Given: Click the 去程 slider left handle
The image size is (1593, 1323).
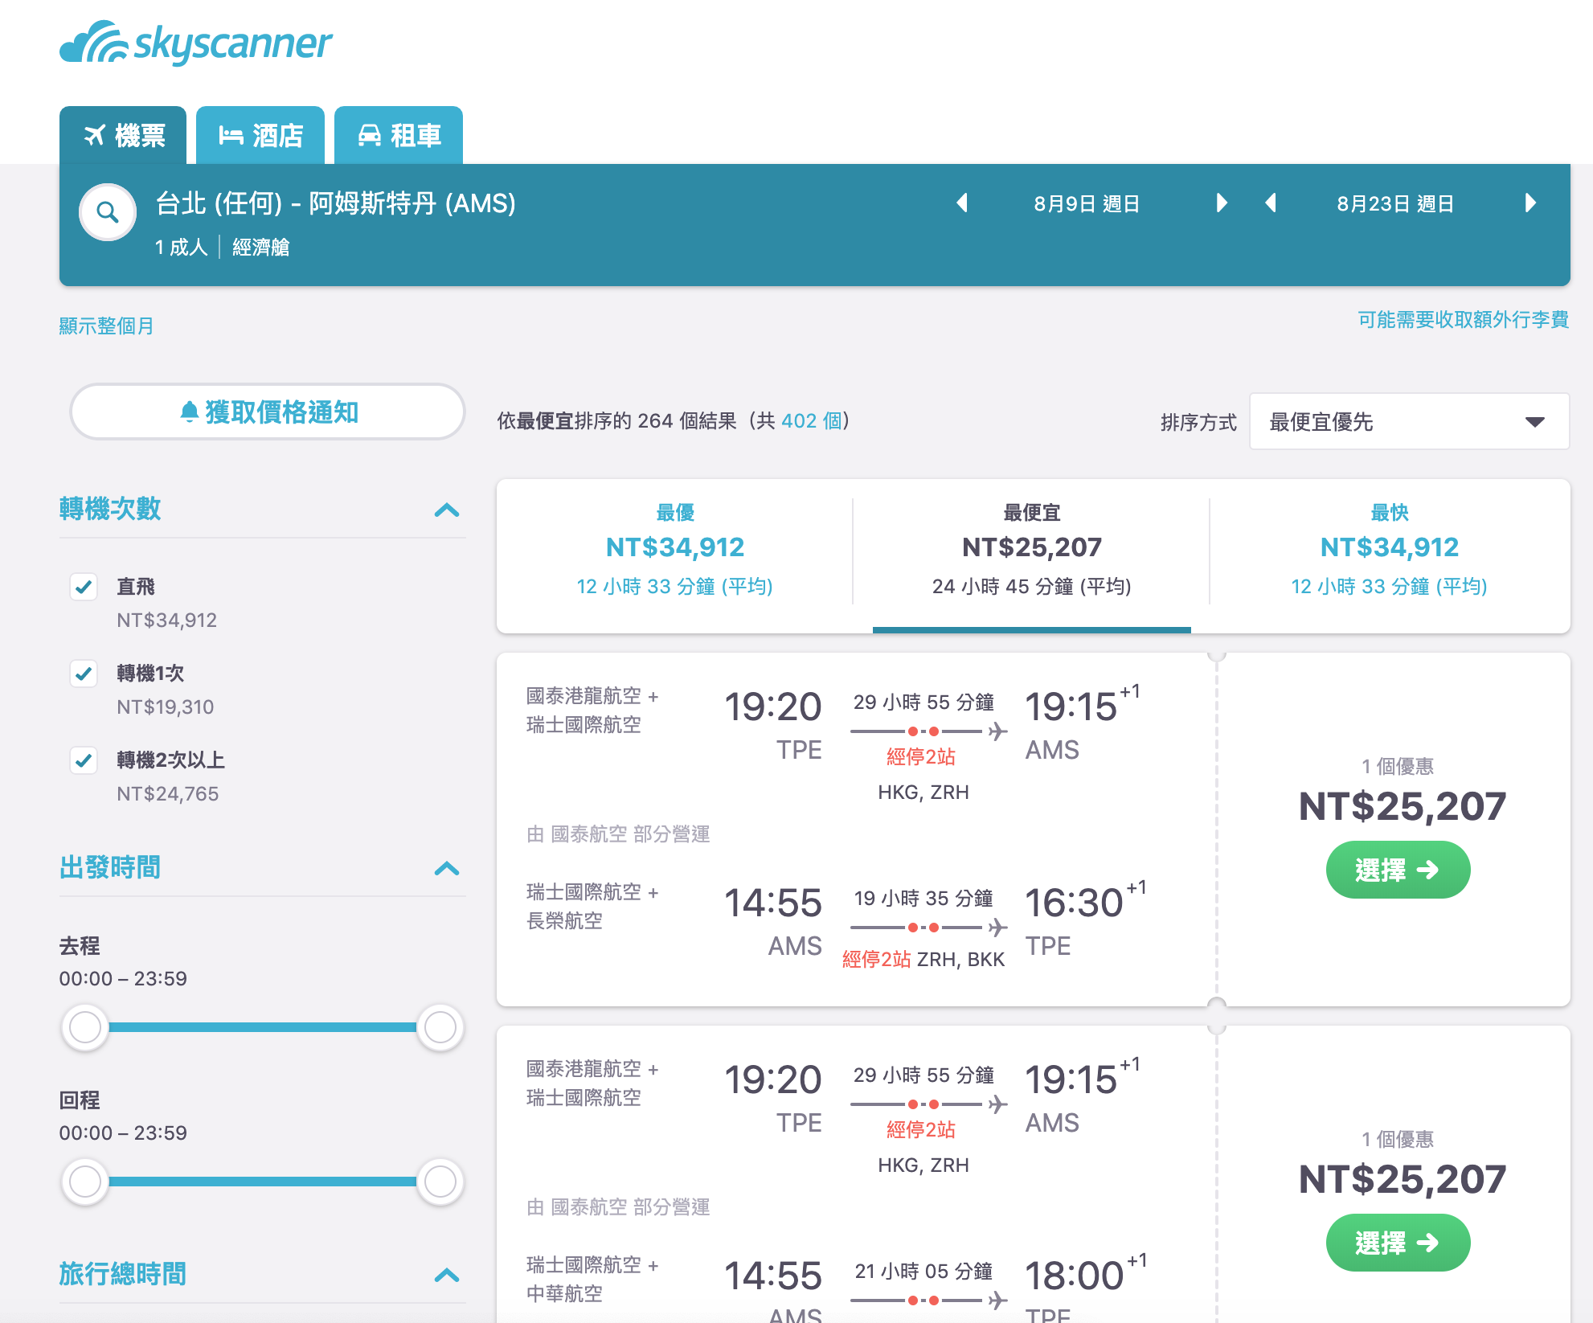Looking at the screenshot, I should click(85, 1026).
